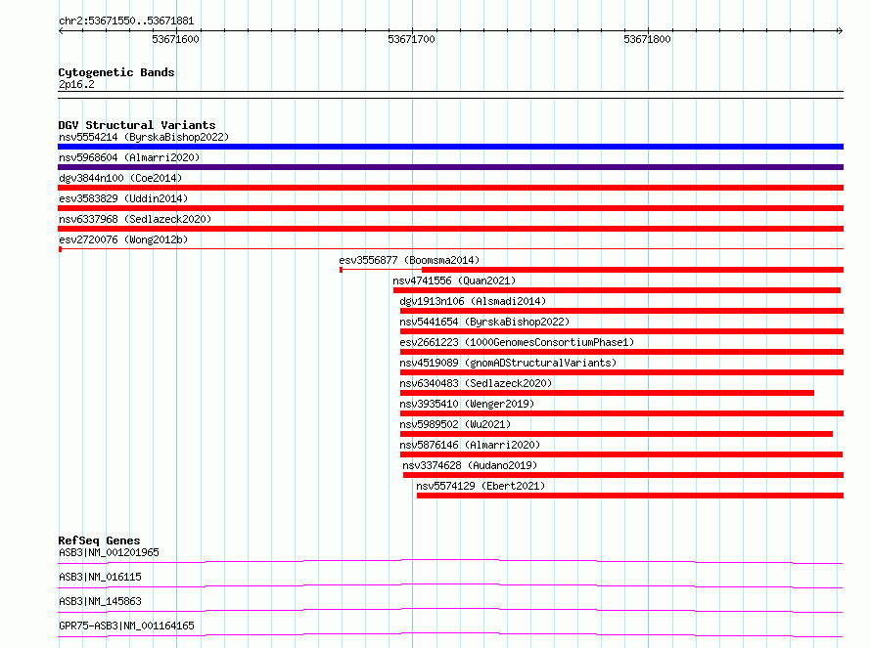Open variant label nsv5968604 (Almarri2020)
This screenshot has width=871, height=648.
point(129,157)
